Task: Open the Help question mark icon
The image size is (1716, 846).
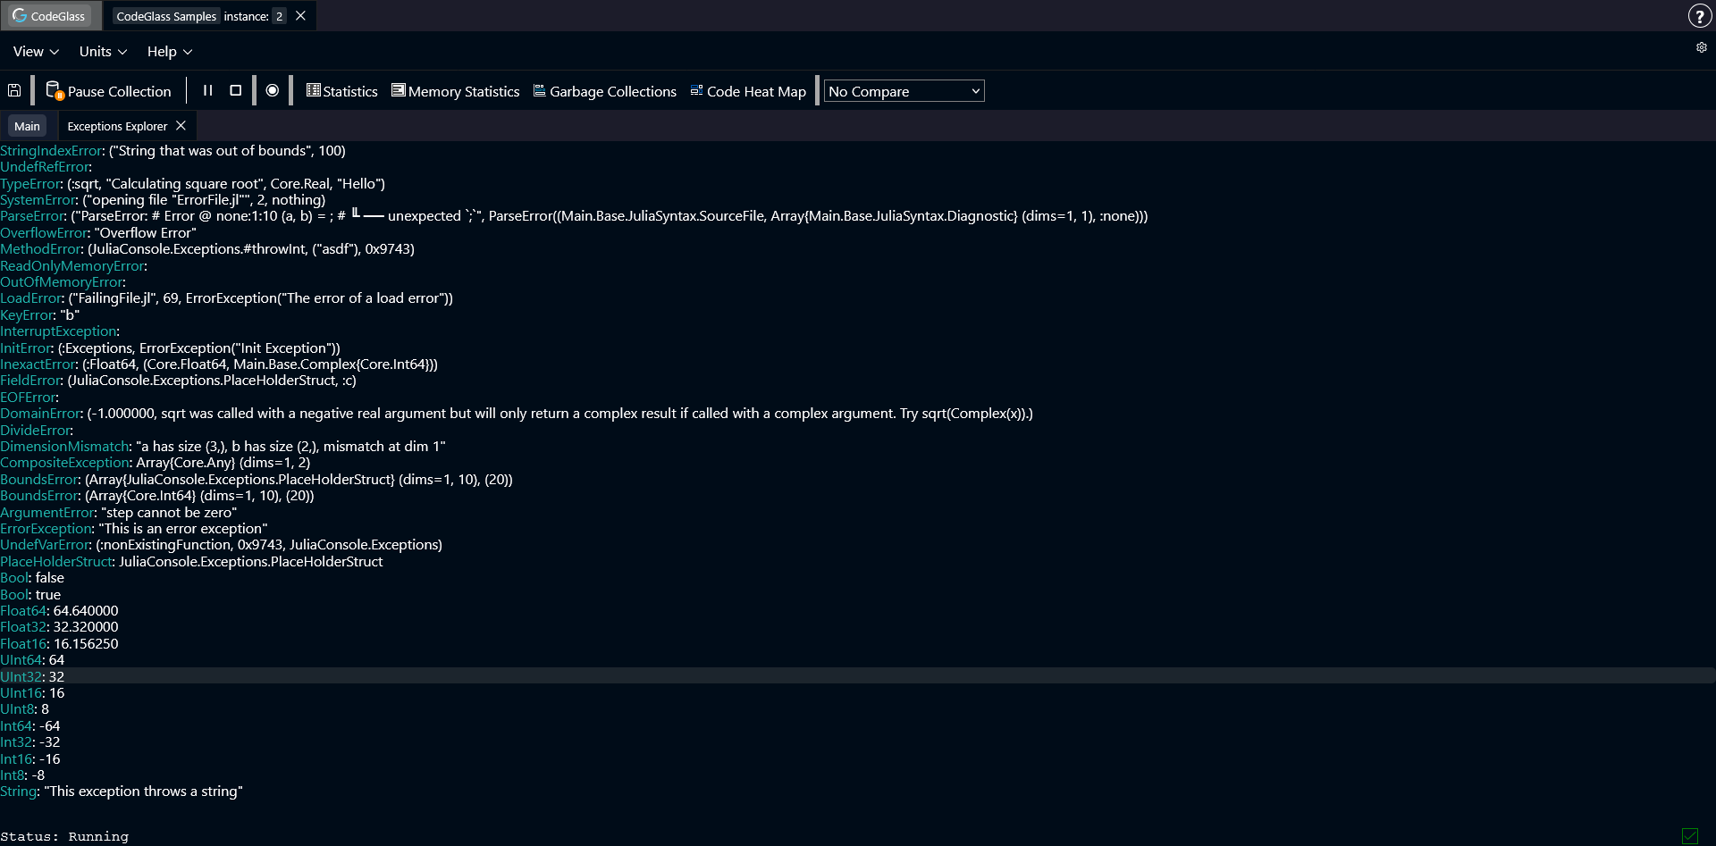Action: coord(1701,15)
